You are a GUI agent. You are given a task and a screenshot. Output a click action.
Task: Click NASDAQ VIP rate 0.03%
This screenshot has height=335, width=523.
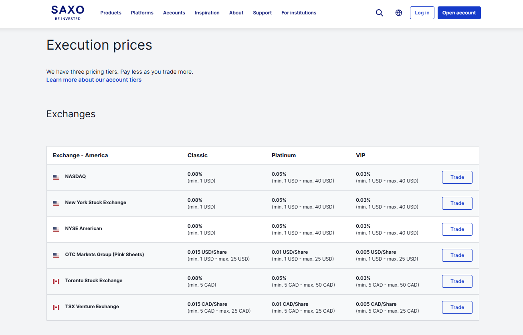tap(363, 174)
